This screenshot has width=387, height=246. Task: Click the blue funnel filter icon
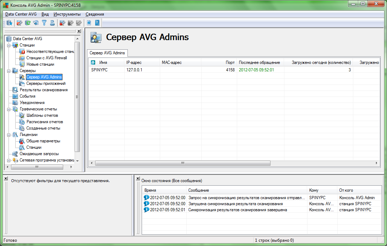coord(44,23)
